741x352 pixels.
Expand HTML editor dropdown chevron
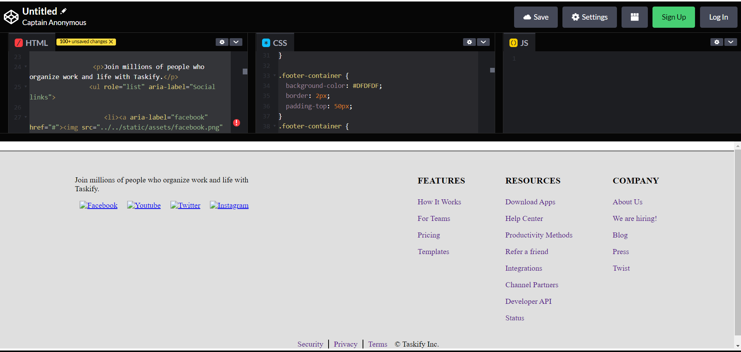236,42
